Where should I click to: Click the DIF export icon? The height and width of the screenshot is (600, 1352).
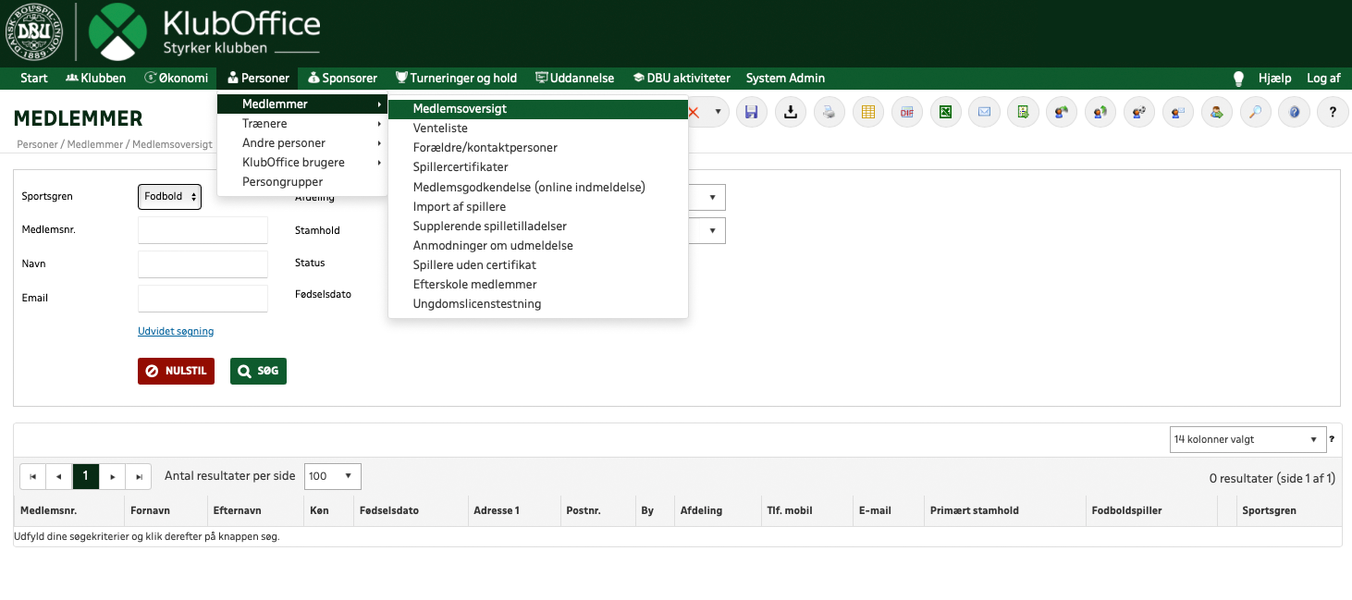(x=907, y=113)
